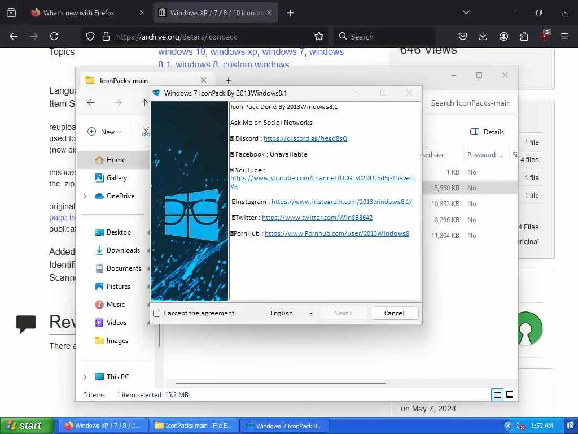Screen dimensions: 578x434
Task: Click File Explorer up arrow
Action: coord(144,103)
